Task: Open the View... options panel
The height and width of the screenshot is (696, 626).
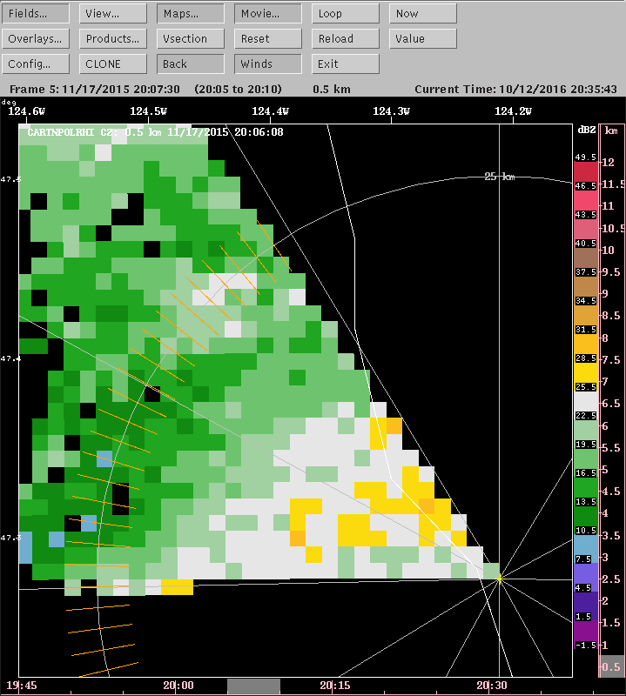Action: click(x=113, y=14)
